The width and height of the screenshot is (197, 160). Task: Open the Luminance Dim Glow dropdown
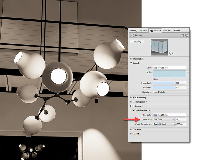point(164,119)
